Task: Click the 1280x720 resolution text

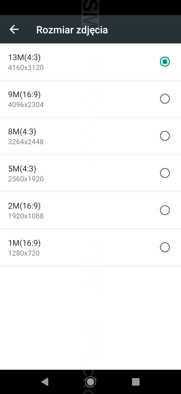Action: click(x=24, y=253)
